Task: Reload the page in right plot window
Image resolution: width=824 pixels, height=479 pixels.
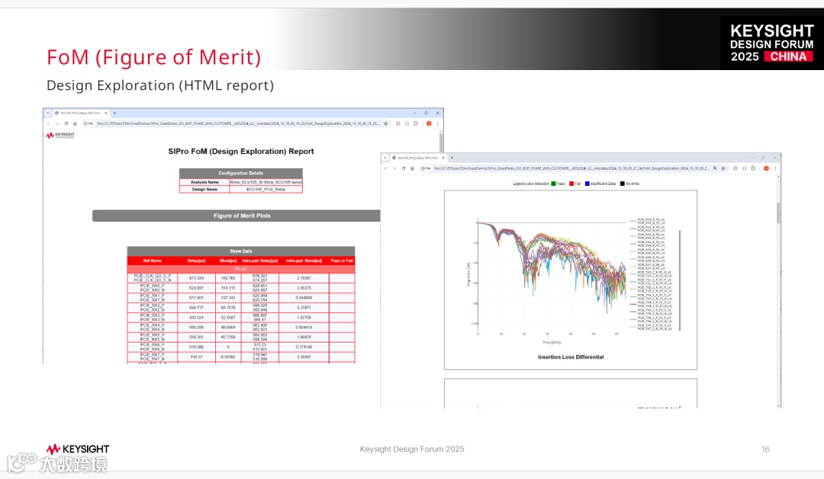Action: (x=404, y=168)
